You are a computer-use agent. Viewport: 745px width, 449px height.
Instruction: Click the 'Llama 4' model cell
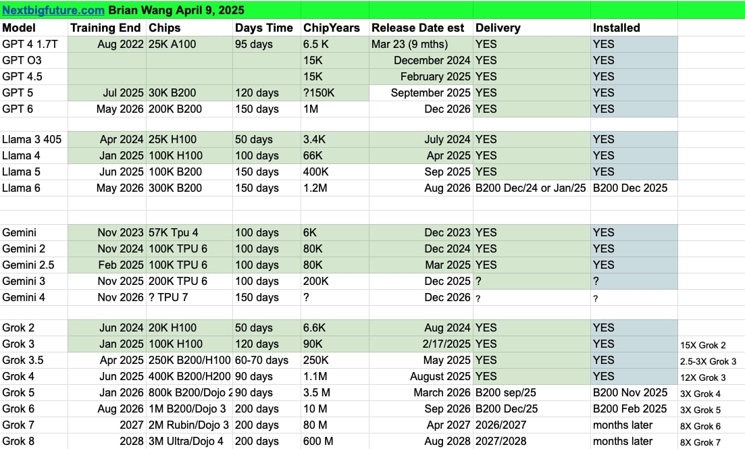(34, 155)
